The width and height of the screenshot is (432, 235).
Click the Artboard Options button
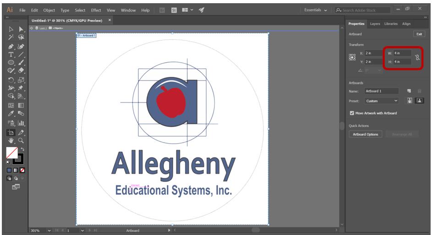366,134
